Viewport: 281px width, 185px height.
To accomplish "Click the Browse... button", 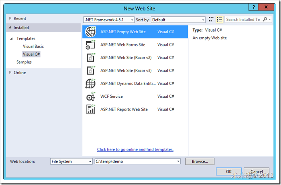I will (x=200, y=161).
